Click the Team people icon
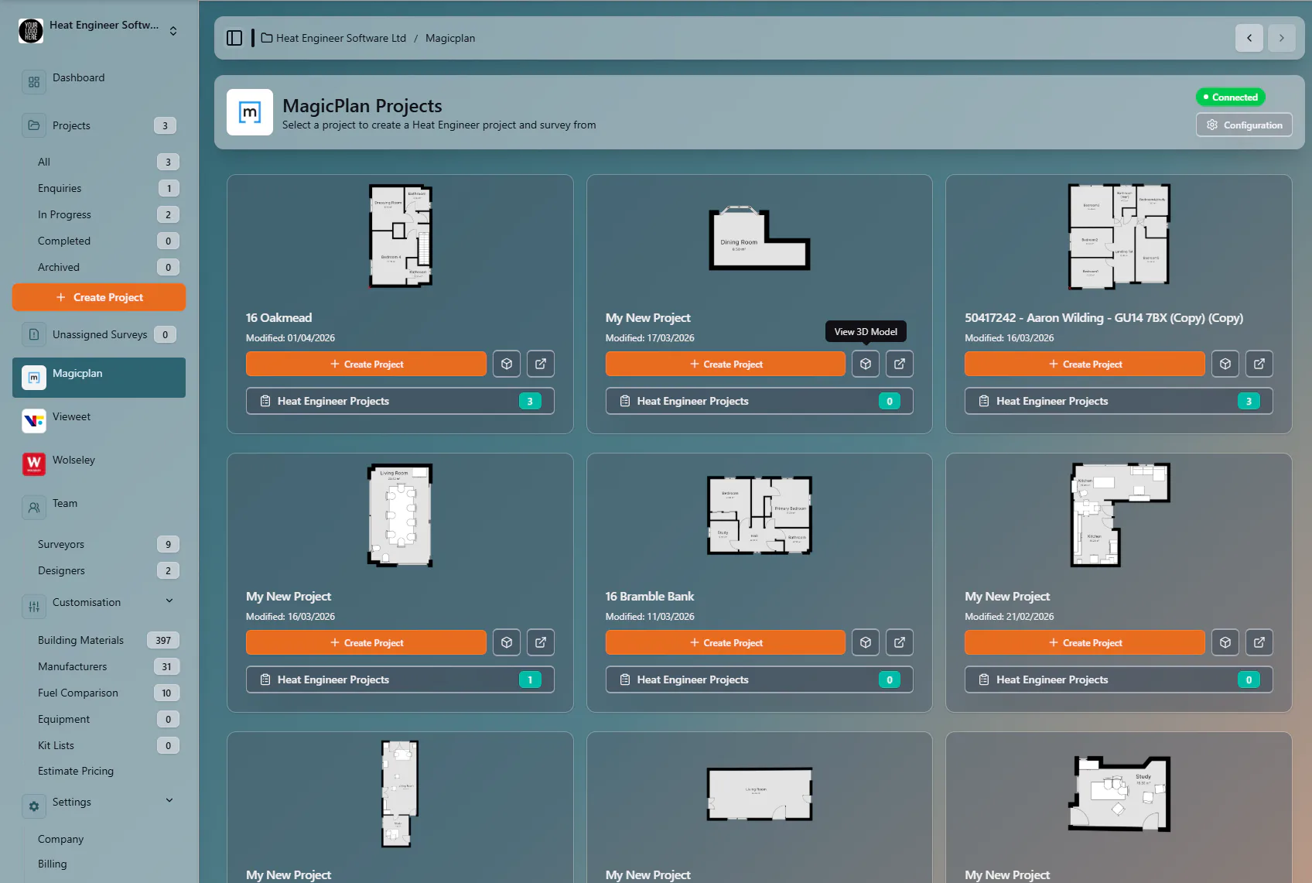Viewport: 1312px width, 883px height. pyautogui.click(x=34, y=508)
